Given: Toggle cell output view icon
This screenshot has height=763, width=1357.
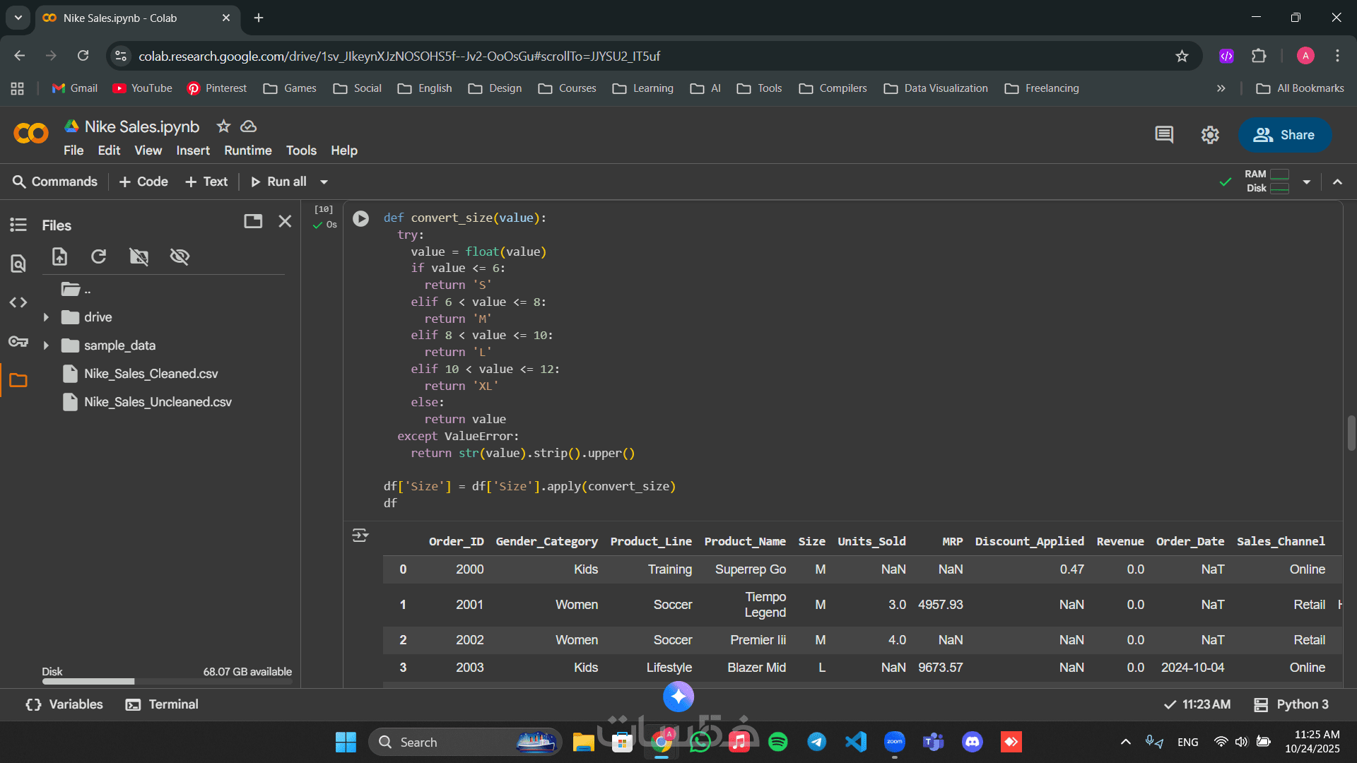Looking at the screenshot, I should (360, 536).
